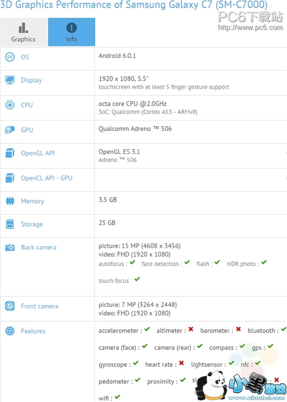Click the CPU label
The width and height of the screenshot is (287, 402).
[27, 105]
